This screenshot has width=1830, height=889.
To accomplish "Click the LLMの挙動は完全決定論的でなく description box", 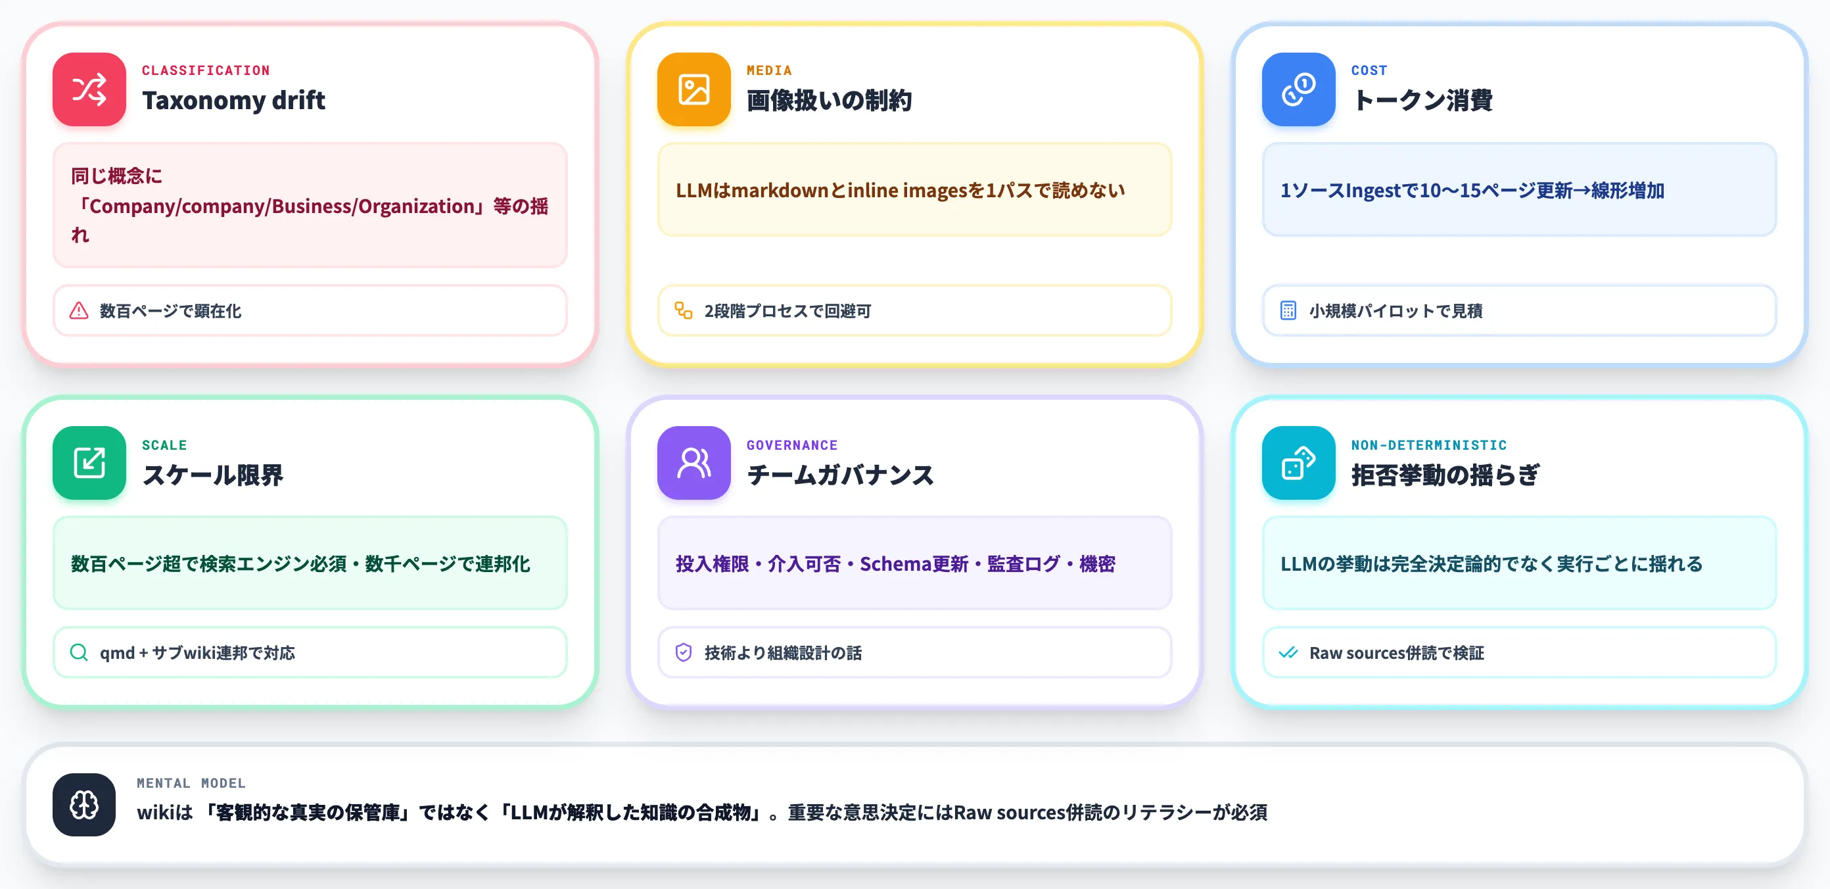I will coord(1520,563).
